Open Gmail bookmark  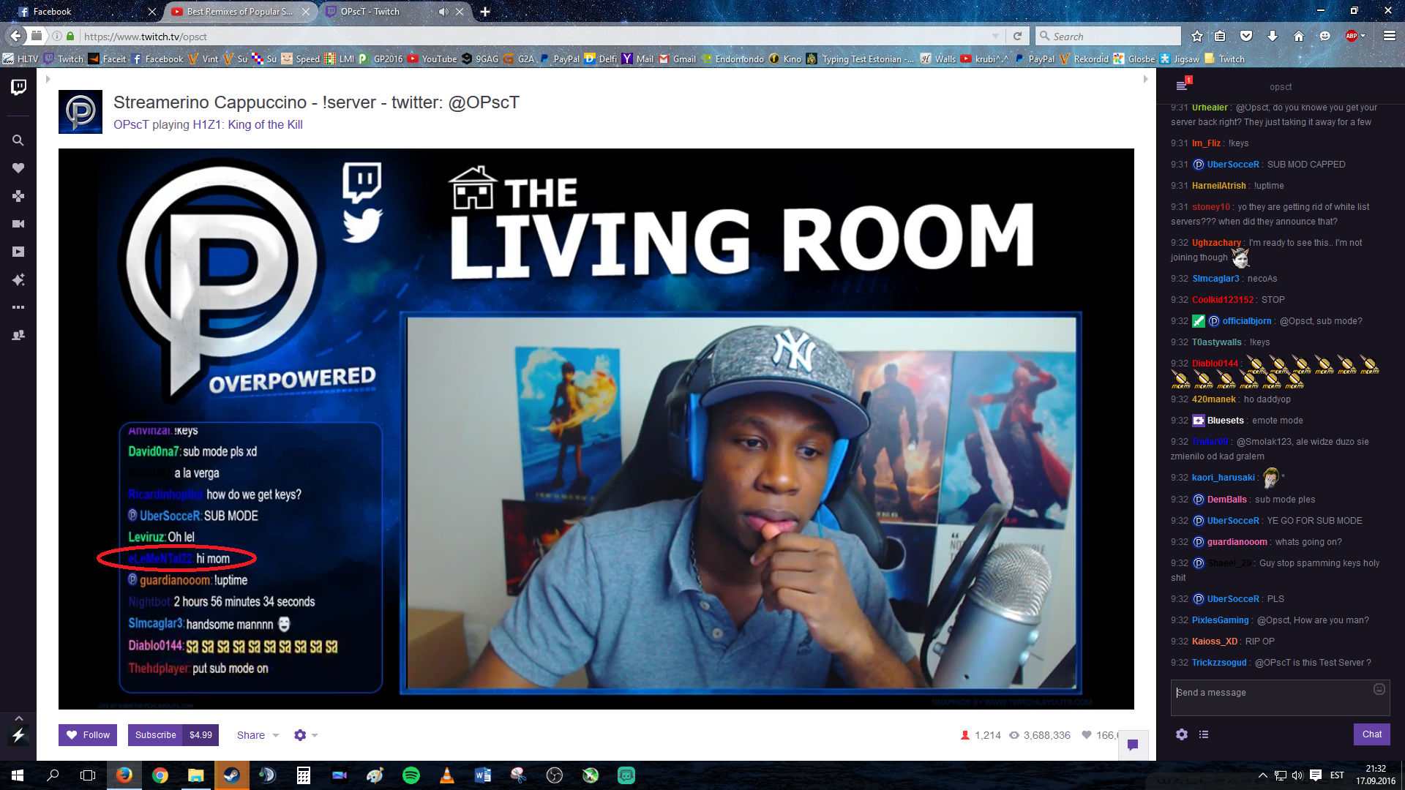coord(678,59)
